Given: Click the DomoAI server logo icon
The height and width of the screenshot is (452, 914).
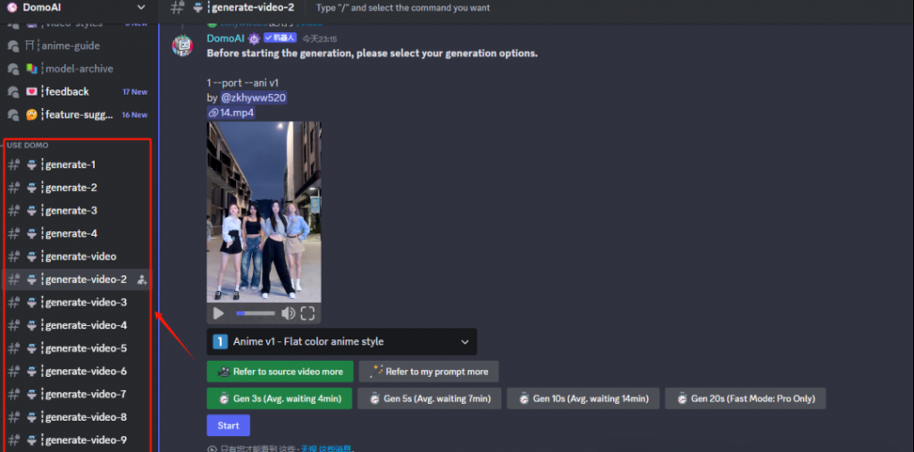Looking at the screenshot, I should (11, 7).
